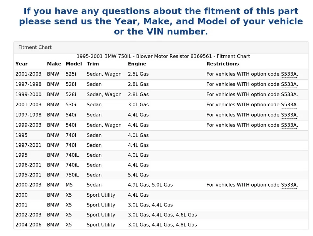Select the 750iL model cell
Viewport: 313px width, 236px height.
pos(72,175)
